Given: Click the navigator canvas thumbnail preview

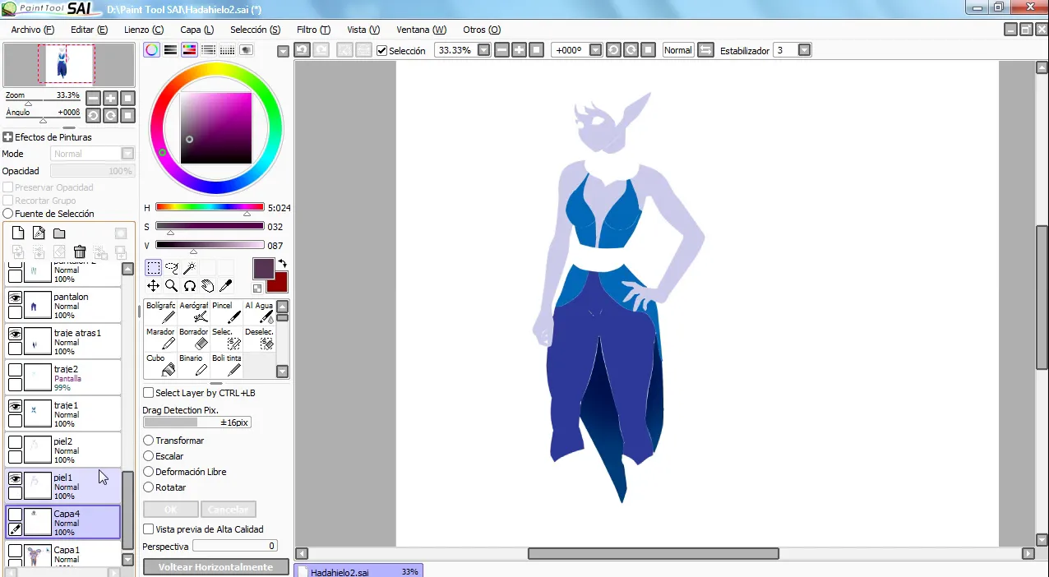Looking at the screenshot, I should (x=68, y=64).
